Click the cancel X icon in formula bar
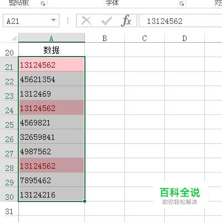The height and width of the screenshot is (222, 222). pyautogui.click(x=86, y=21)
